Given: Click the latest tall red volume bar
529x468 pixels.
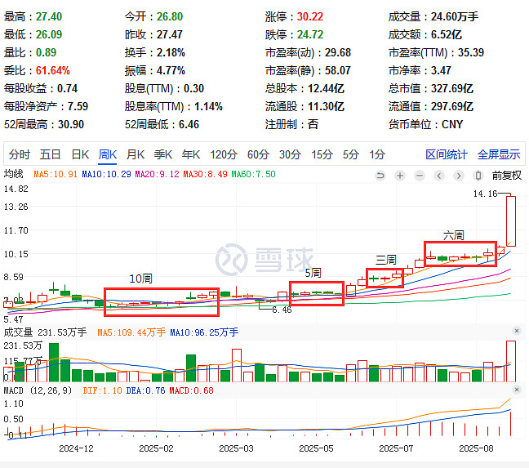Looking at the screenshot, I should click(x=511, y=361).
